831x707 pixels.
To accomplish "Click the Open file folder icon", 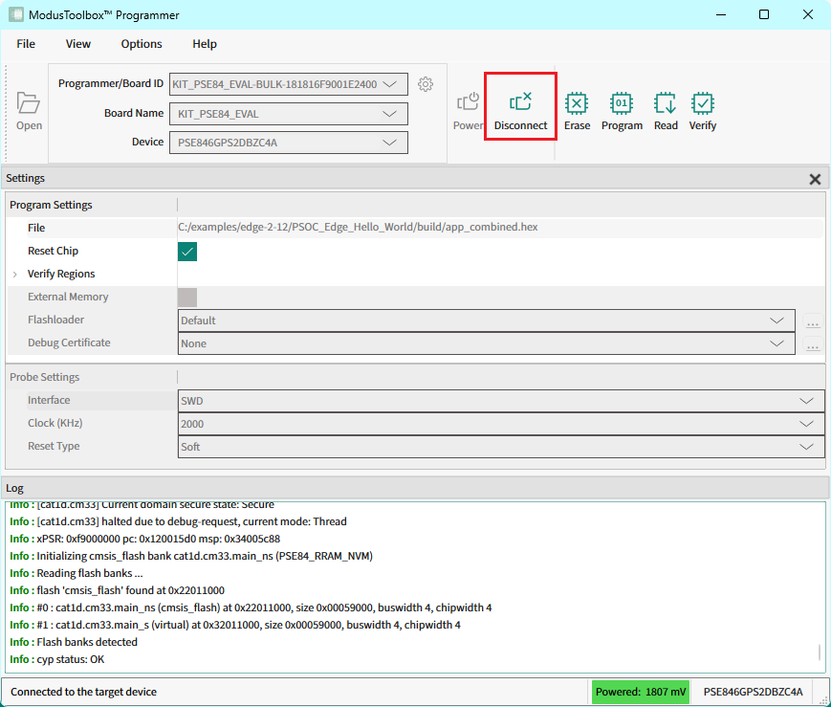I will 29,104.
